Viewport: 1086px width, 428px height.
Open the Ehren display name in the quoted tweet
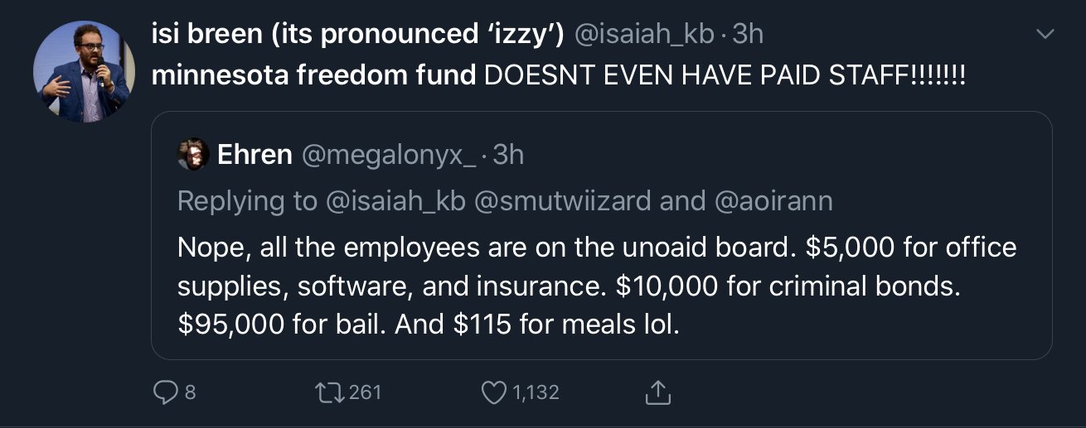coord(255,155)
